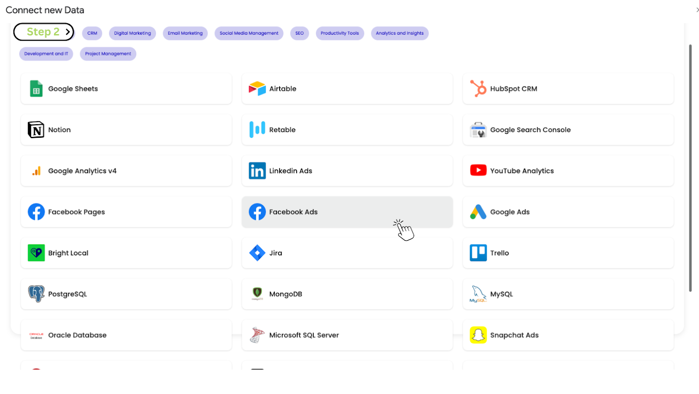Select the LinkedIn Ads logo icon
Screen dimensions: 699x394
tap(257, 171)
